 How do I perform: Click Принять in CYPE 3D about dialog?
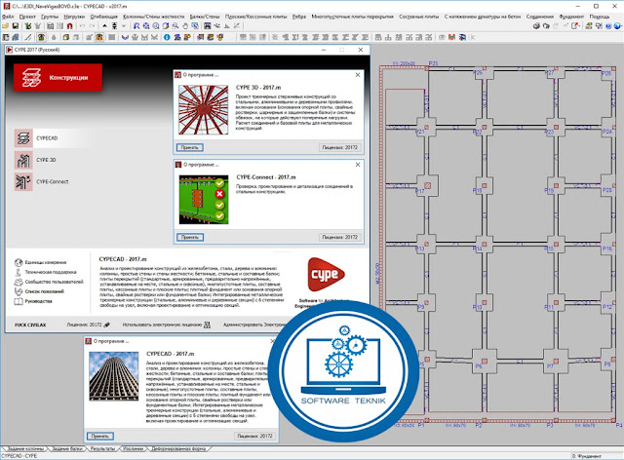click(190, 147)
